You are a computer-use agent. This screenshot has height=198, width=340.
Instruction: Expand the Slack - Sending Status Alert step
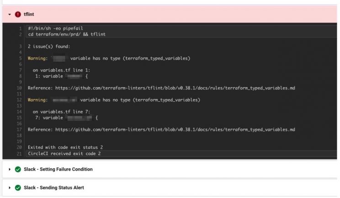tap(10, 188)
